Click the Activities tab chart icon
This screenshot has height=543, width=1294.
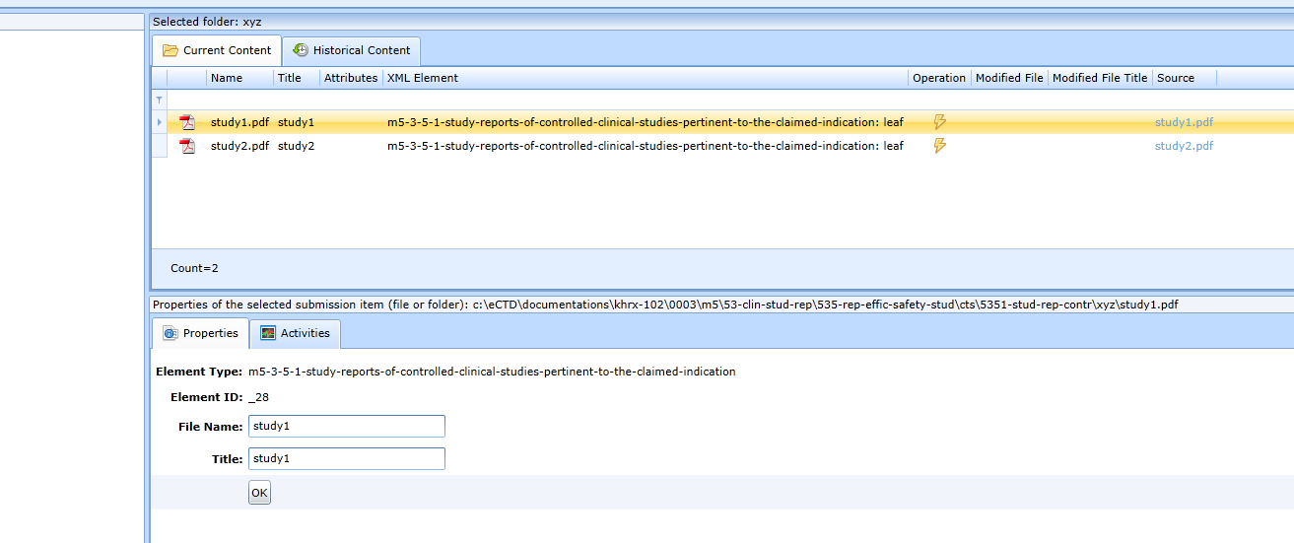pyautogui.click(x=268, y=333)
